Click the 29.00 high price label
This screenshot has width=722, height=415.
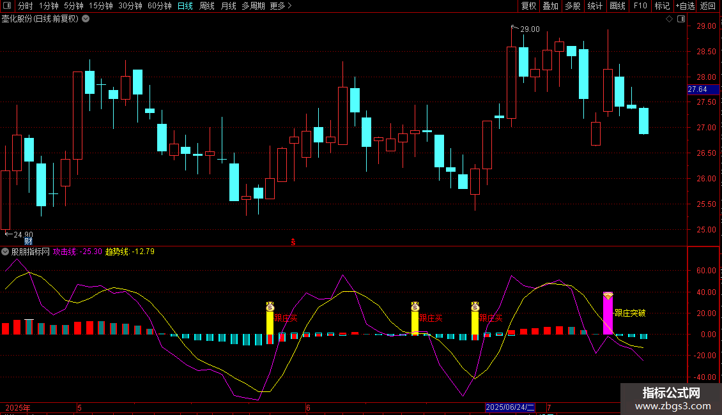(x=530, y=29)
